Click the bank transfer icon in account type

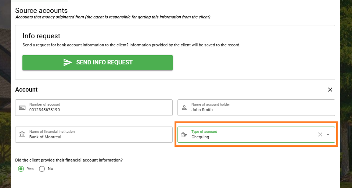184,135
